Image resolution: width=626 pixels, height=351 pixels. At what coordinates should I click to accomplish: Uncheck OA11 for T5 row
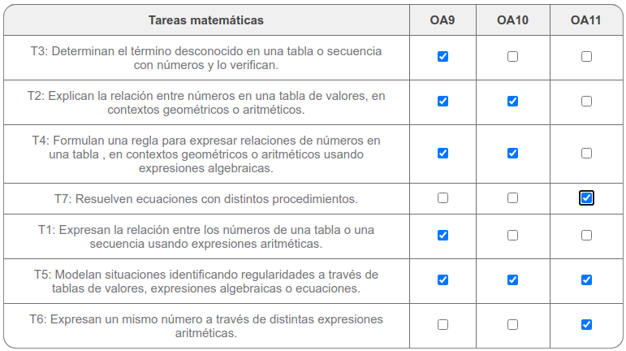[586, 280]
